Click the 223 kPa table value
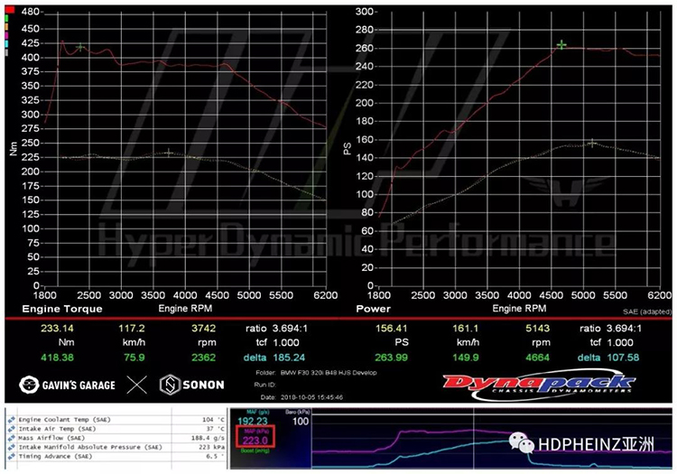Viewport: 677px width, 474px height. pos(211,447)
